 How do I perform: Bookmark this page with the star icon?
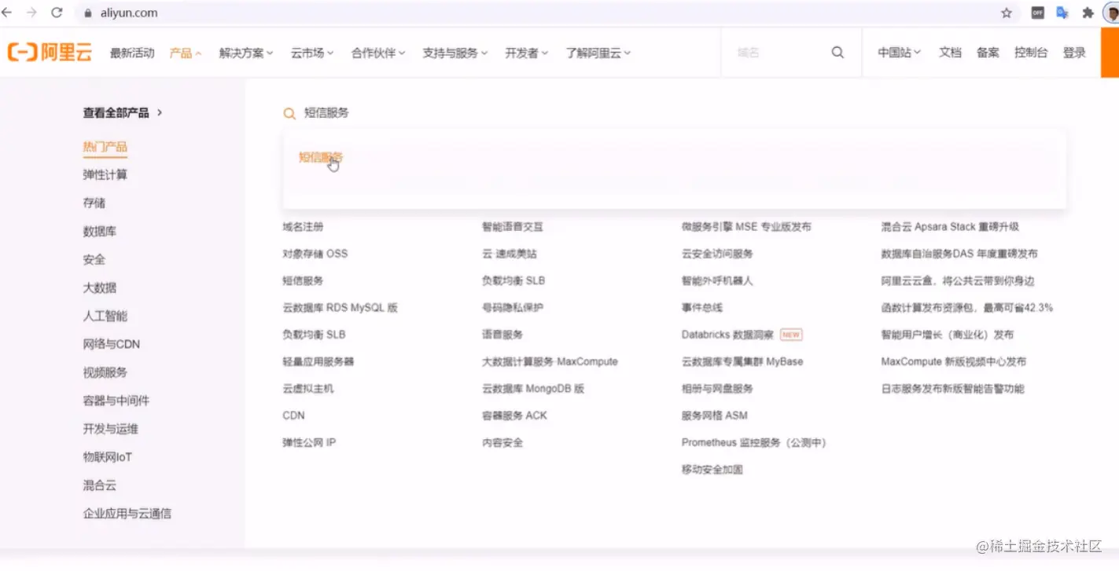click(1007, 13)
